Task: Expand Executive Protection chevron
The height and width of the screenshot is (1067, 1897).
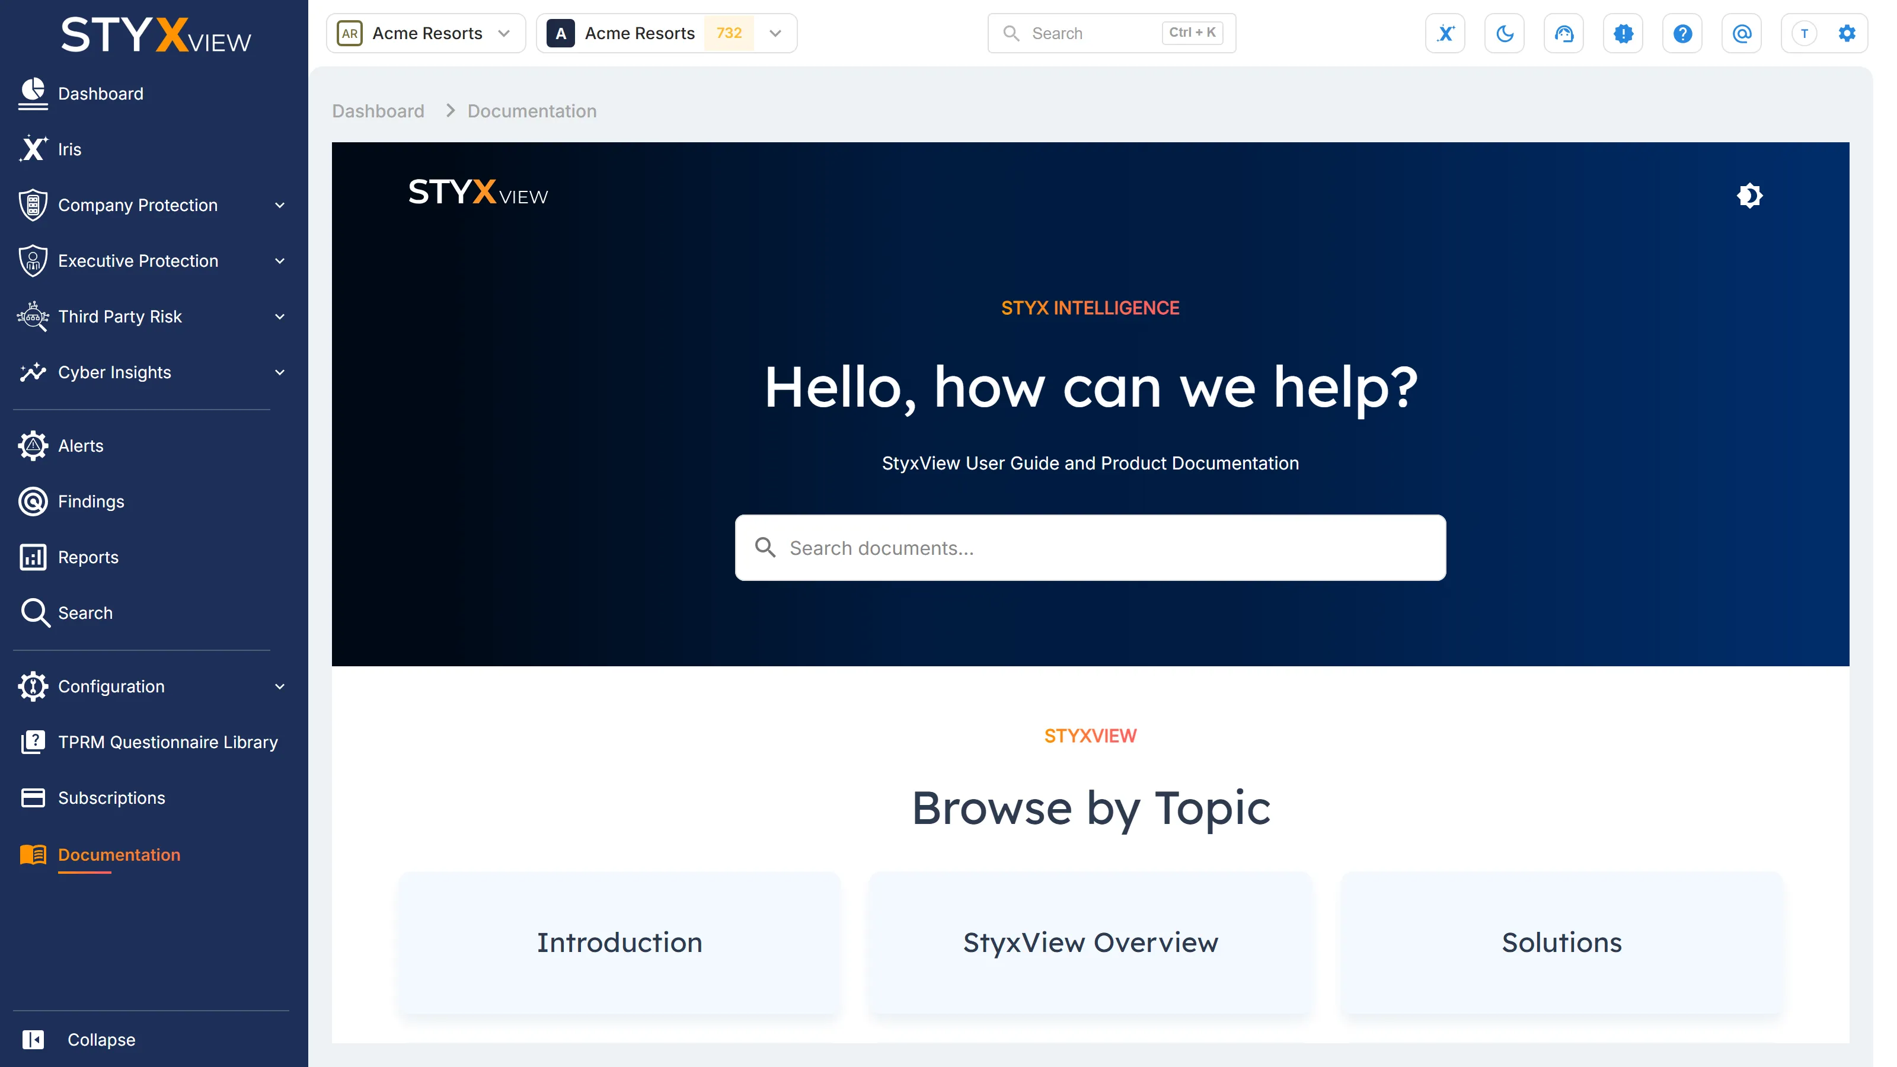Action: (x=280, y=261)
